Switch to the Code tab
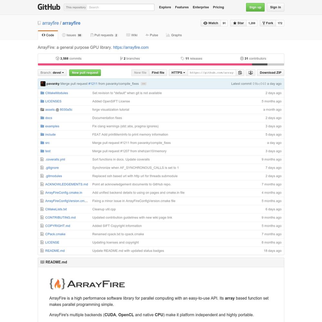Viewport: 322px width, 322px height. (48, 35)
